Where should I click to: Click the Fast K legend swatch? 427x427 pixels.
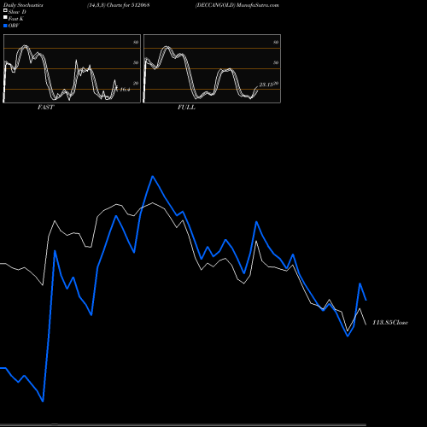click(5, 17)
